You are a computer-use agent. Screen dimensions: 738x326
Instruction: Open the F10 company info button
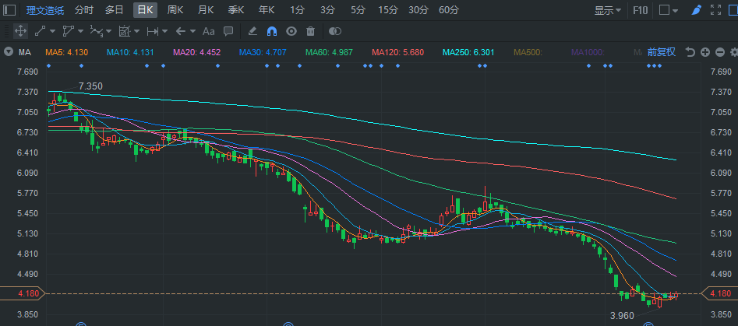pos(640,10)
